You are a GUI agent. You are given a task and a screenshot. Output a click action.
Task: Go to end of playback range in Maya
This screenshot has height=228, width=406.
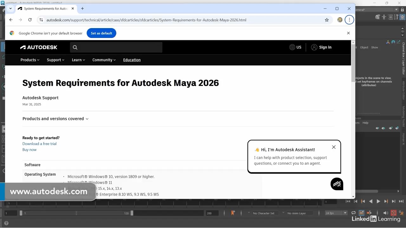coord(401,201)
